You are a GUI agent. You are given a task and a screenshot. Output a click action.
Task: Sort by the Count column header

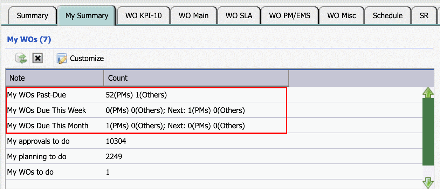coord(196,78)
